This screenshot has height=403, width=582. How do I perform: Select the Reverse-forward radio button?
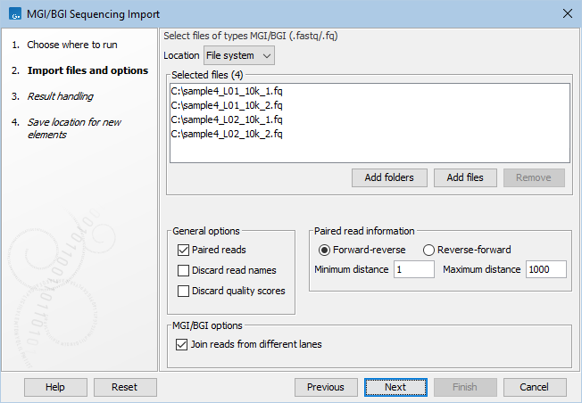click(x=428, y=250)
